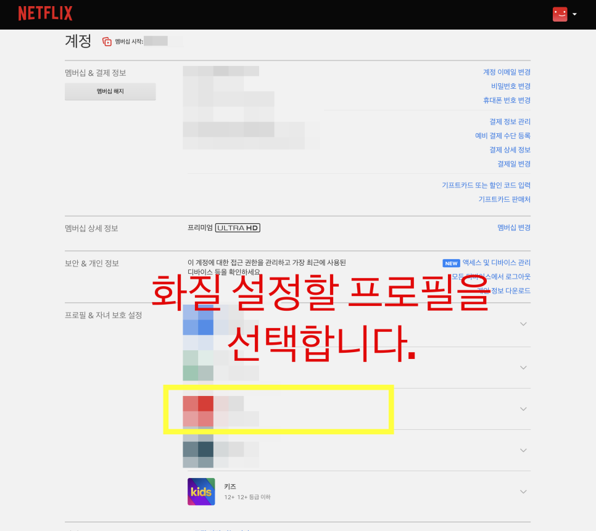The width and height of the screenshot is (596, 531).
Task: Expand the chevron on the blue avatar row
Action: click(523, 324)
